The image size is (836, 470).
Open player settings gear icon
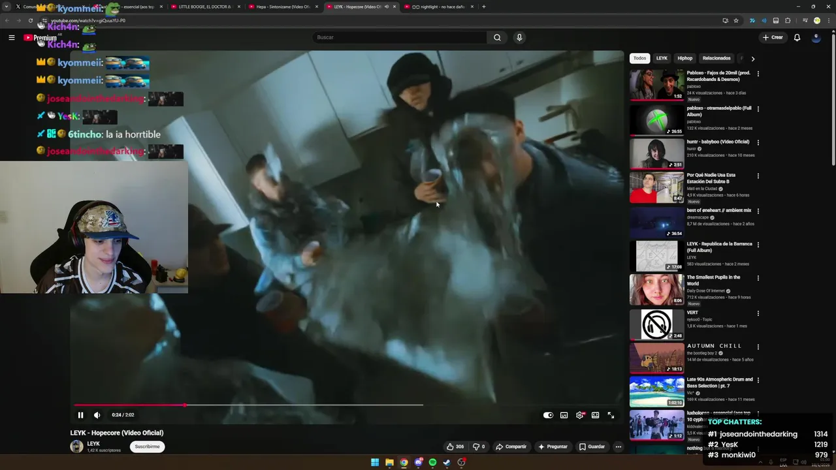click(579, 415)
